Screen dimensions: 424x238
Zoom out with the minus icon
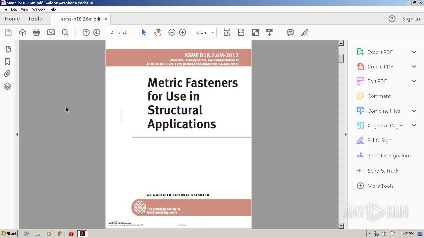[x=172, y=32]
